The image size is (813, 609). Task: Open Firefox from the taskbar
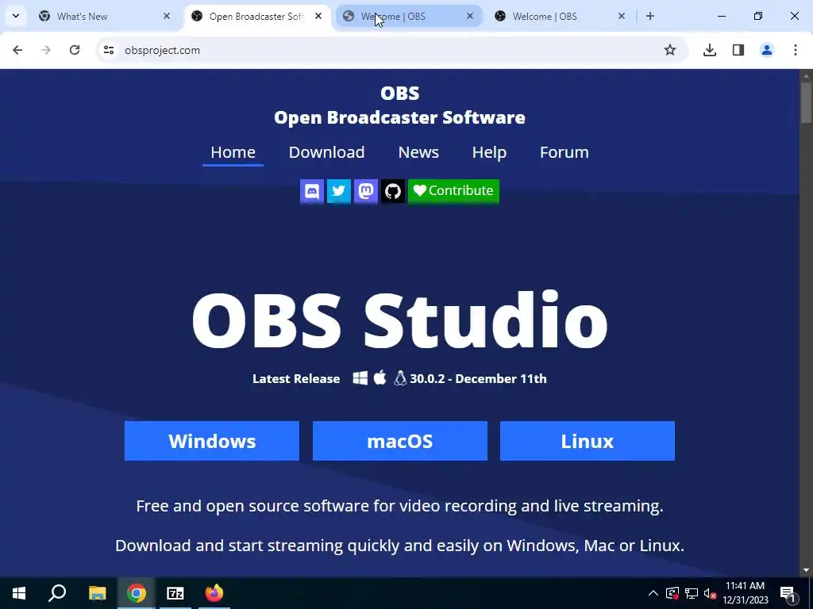[214, 593]
